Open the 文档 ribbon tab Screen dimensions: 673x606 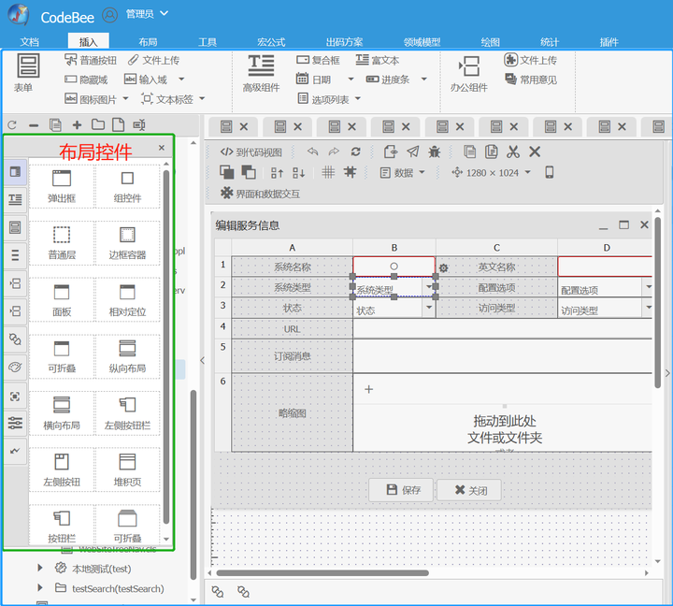point(29,42)
